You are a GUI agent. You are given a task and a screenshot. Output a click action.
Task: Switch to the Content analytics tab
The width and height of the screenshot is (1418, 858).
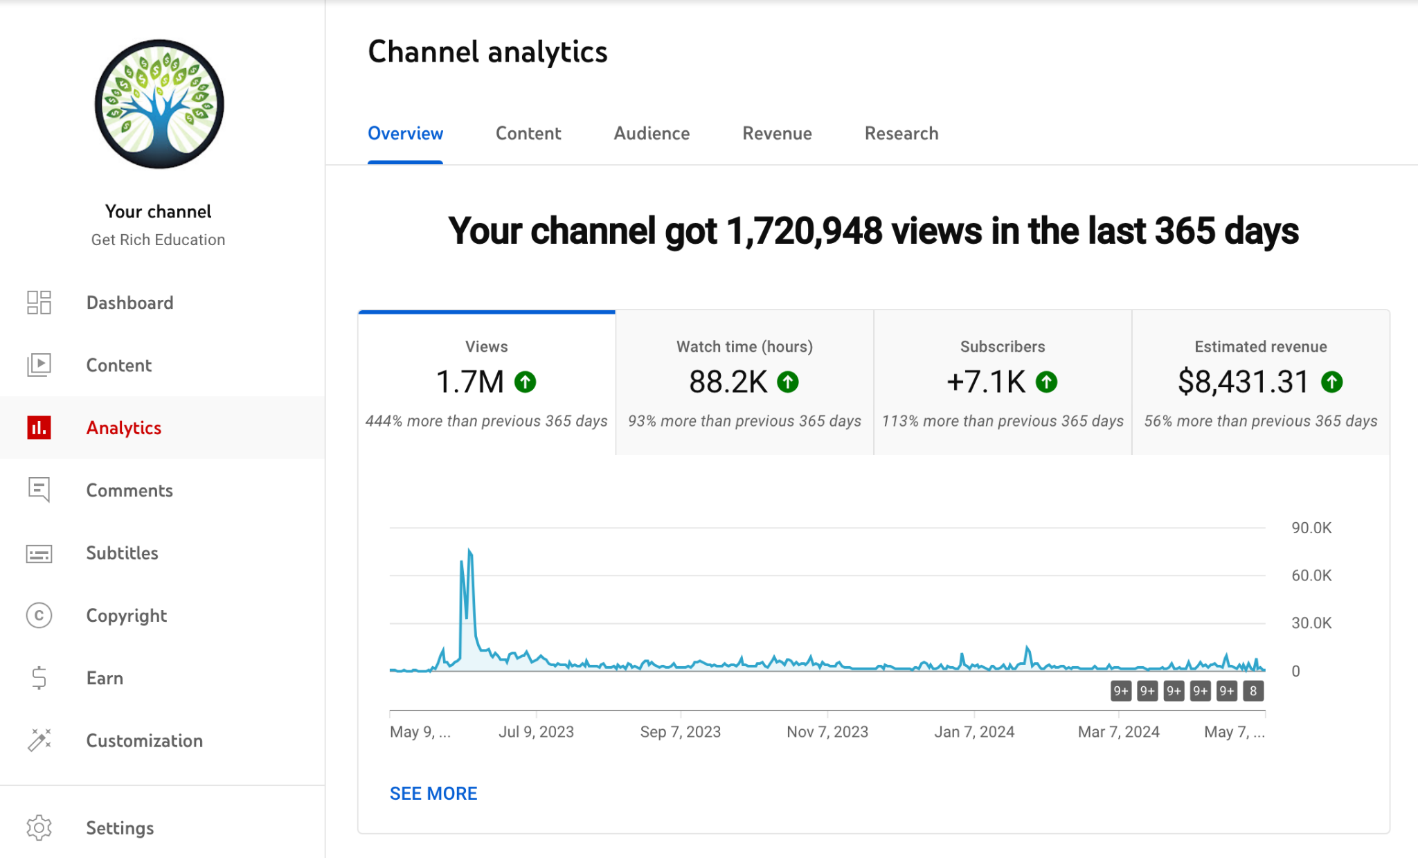coord(528,133)
